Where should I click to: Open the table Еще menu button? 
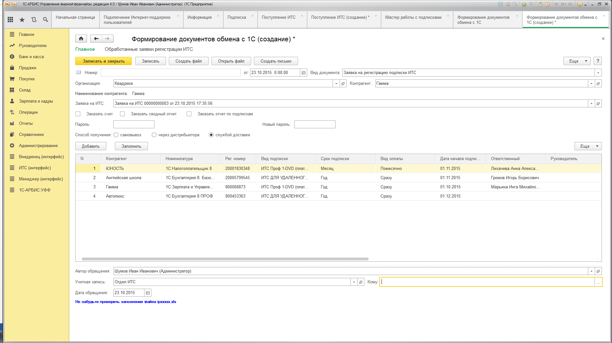(x=588, y=146)
